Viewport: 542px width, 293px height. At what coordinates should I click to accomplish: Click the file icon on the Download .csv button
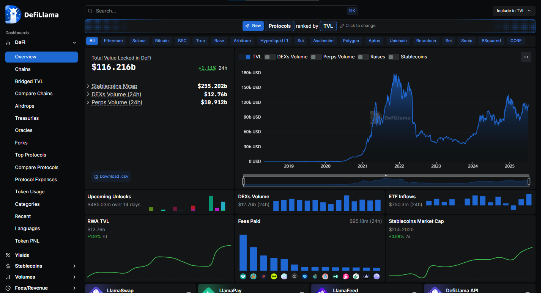point(96,177)
